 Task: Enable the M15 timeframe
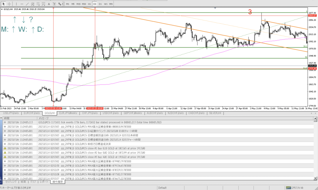pyautogui.click(x=78, y=4)
